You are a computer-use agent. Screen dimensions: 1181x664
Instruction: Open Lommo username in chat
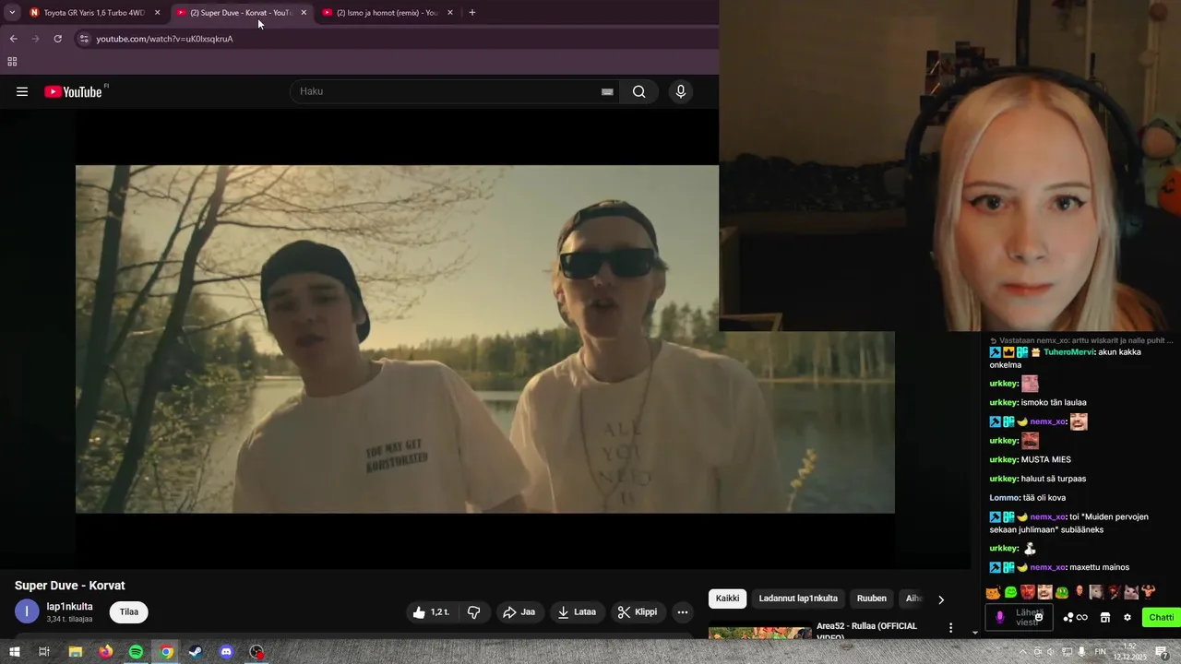pyautogui.click(x=1004, y=498)
